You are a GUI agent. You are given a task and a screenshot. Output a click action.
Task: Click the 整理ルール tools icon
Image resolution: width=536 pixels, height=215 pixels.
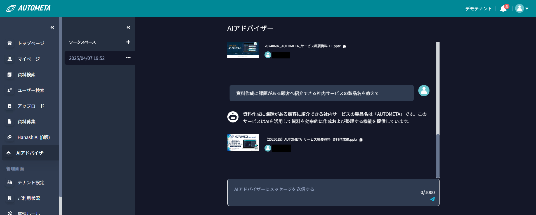point(10,213)
